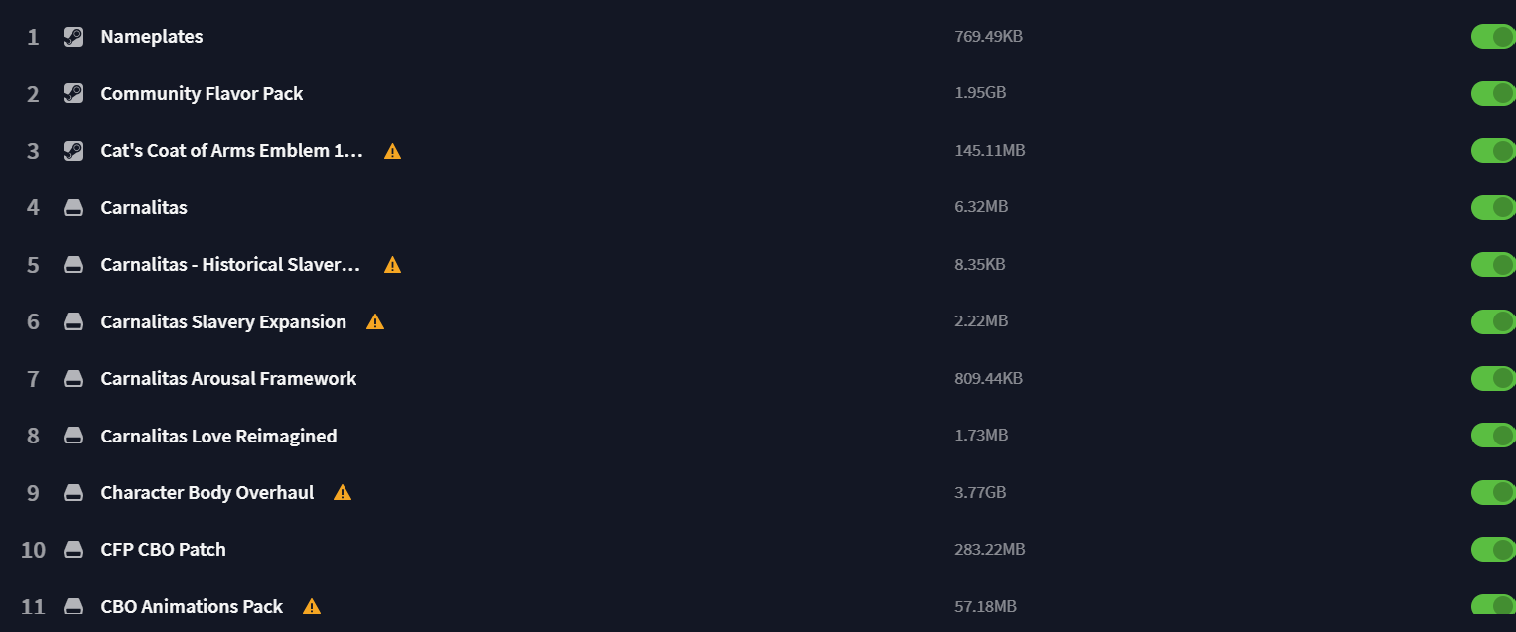The height and width of the screenshot is (632, 1516).
Task: Turn off Community Flavor Pack toggle
Action: (x=1492, y=93)
